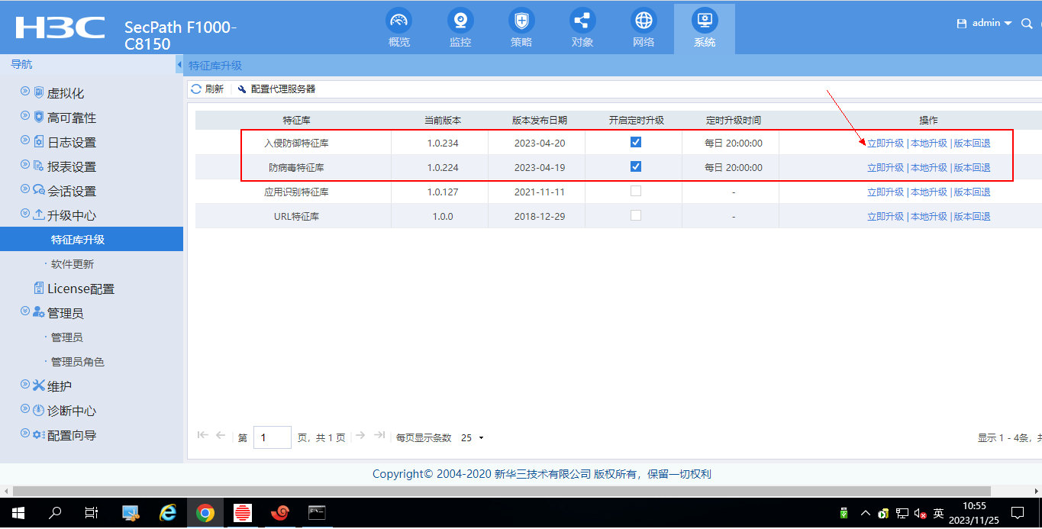Expand the 会话设置 navigation item
The height and width of the screenshot is (529, 1042).
(x=25, y=190)
